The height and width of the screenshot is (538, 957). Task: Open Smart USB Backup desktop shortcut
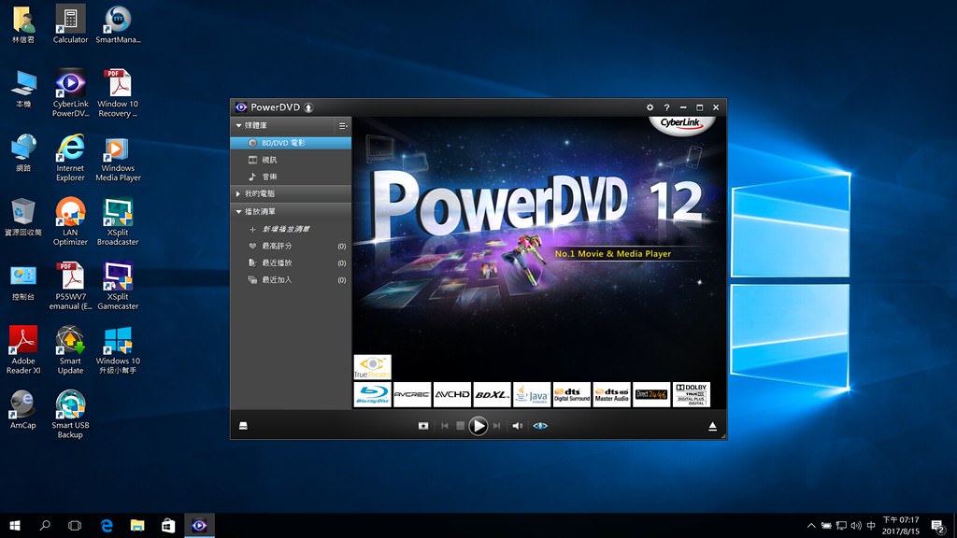(70, 415)
